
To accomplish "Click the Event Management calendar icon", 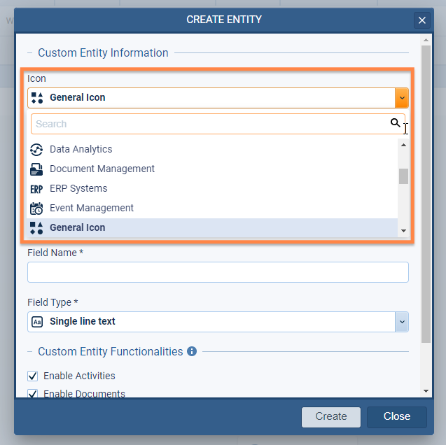I will (x=36, y=208).
